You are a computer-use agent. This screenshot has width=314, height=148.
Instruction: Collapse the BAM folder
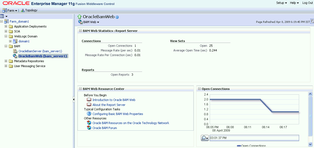pyautogui.click(x=6, y=46)
